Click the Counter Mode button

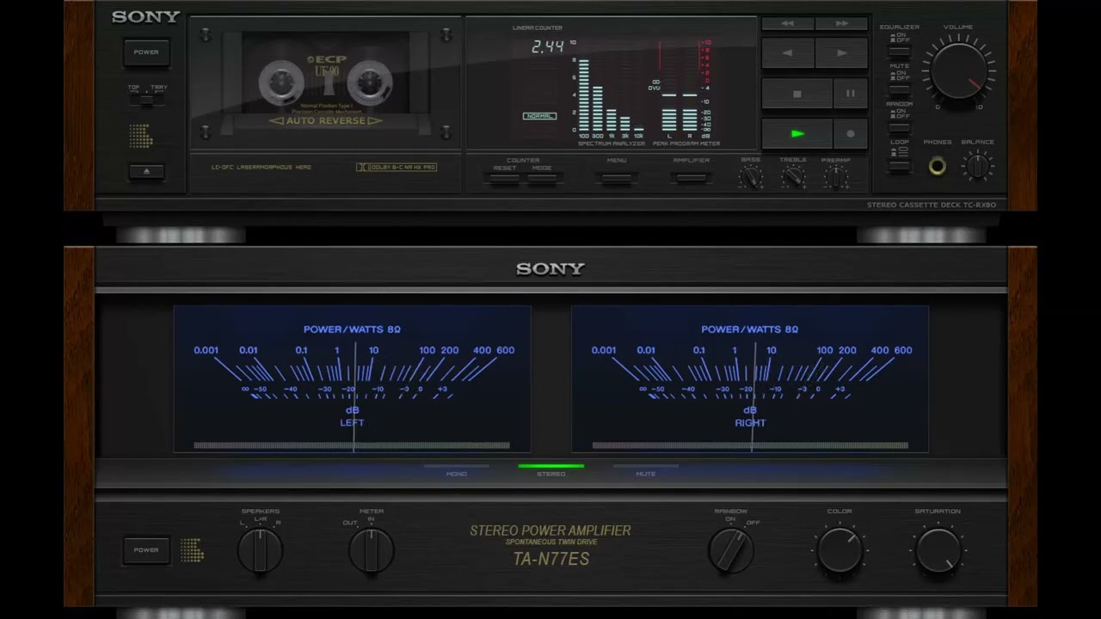[542, 179]
